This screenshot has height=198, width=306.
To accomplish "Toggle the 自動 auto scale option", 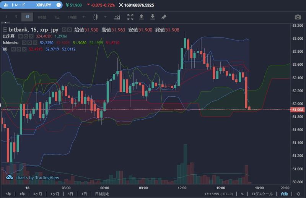I will 284,194.
